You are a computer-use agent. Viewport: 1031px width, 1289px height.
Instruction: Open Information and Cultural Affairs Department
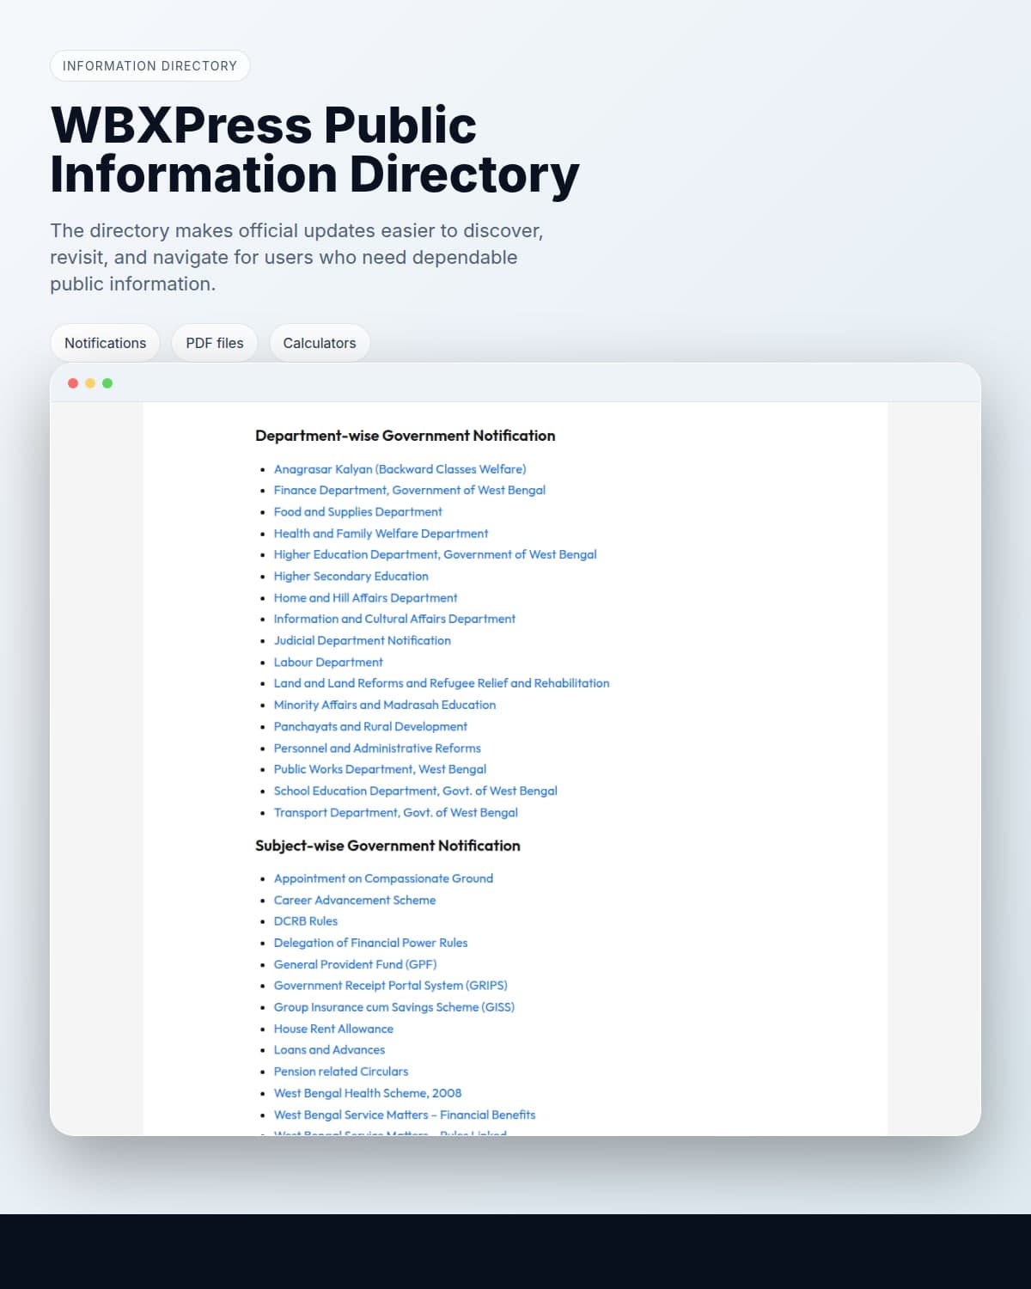(394, 619)
